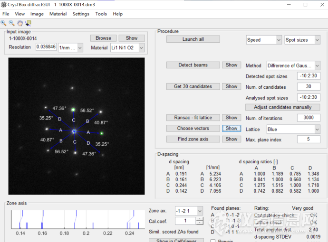Click the Cal.coef. spinner arrows
This screenshot has width=328, height=242.
200,221
